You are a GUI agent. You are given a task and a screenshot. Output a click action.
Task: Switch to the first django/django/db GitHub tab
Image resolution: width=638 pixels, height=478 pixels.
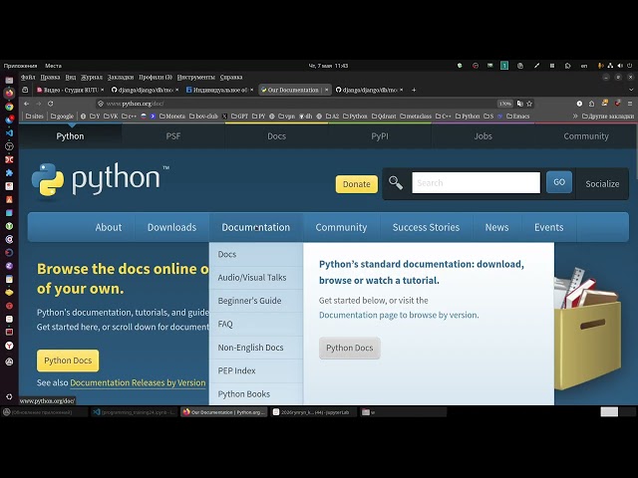click(144, 90)
